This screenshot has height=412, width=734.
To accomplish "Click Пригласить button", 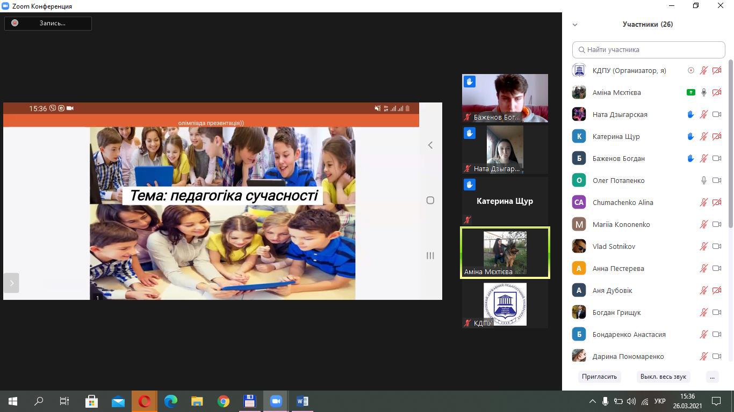I will [599, 377].
